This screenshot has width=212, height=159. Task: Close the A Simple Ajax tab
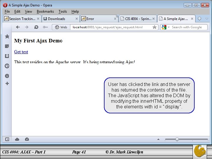click(192, 19)
